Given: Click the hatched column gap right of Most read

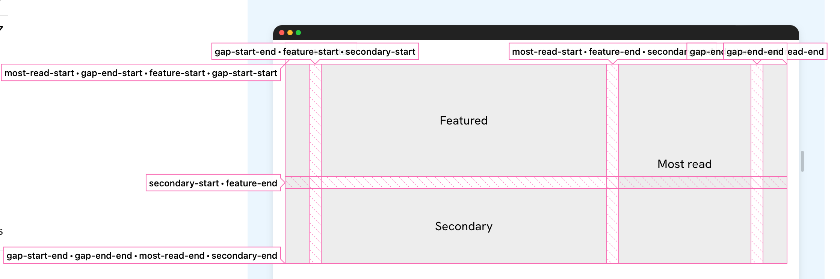Looking at the screenshot, I should (757, 120).
